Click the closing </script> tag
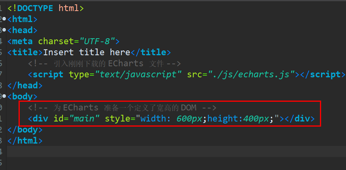Image resolution: width=346 pixels, height=170 pixels. coord(323,75)
